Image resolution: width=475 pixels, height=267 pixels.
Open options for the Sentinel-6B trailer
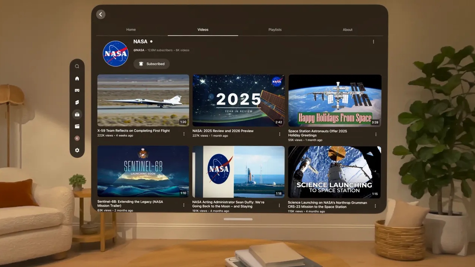click(x=184, y=205)
